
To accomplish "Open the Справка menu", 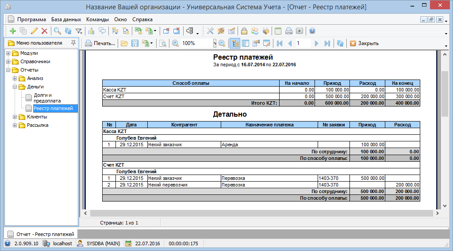I will (142, 19).
